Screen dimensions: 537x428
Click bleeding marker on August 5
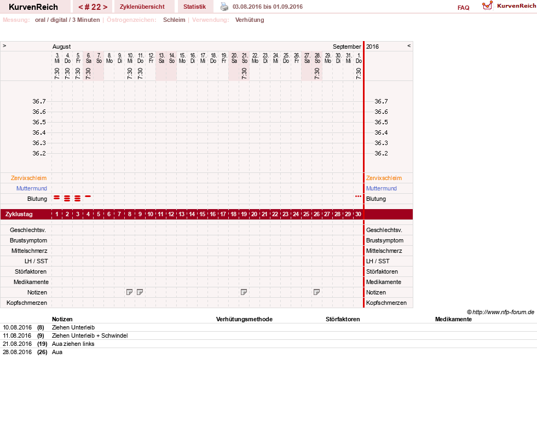tap(78, 198)
